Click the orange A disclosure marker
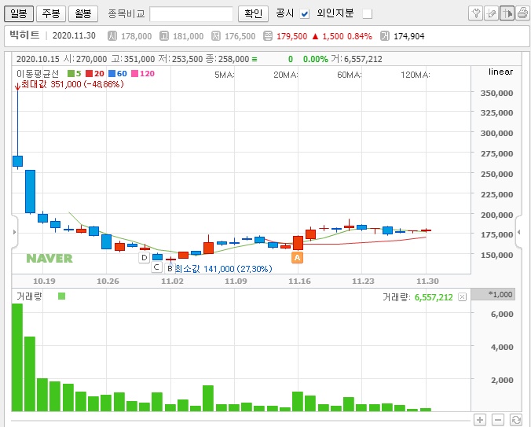Viewport: 531px width, 427px height. click(x=297, y=258)
